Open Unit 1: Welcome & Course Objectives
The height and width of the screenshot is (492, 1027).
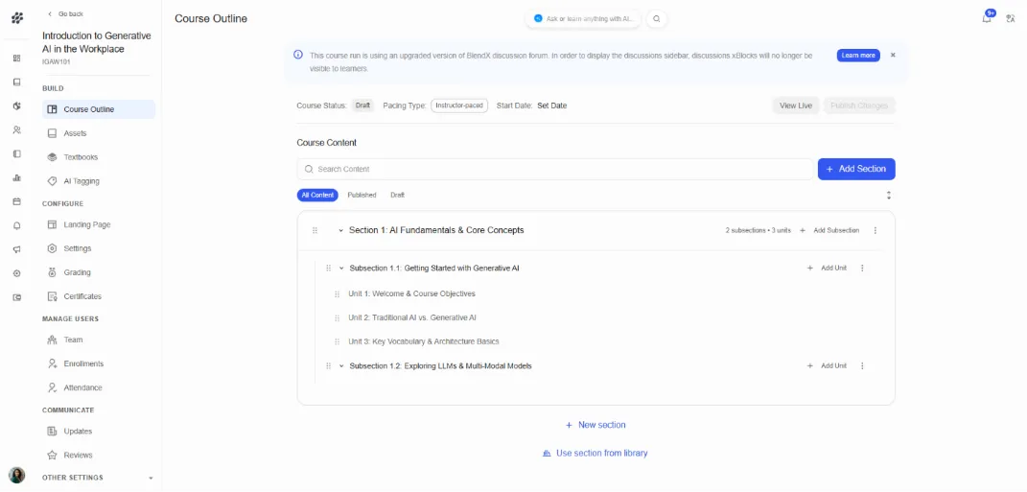click(412, 294)
